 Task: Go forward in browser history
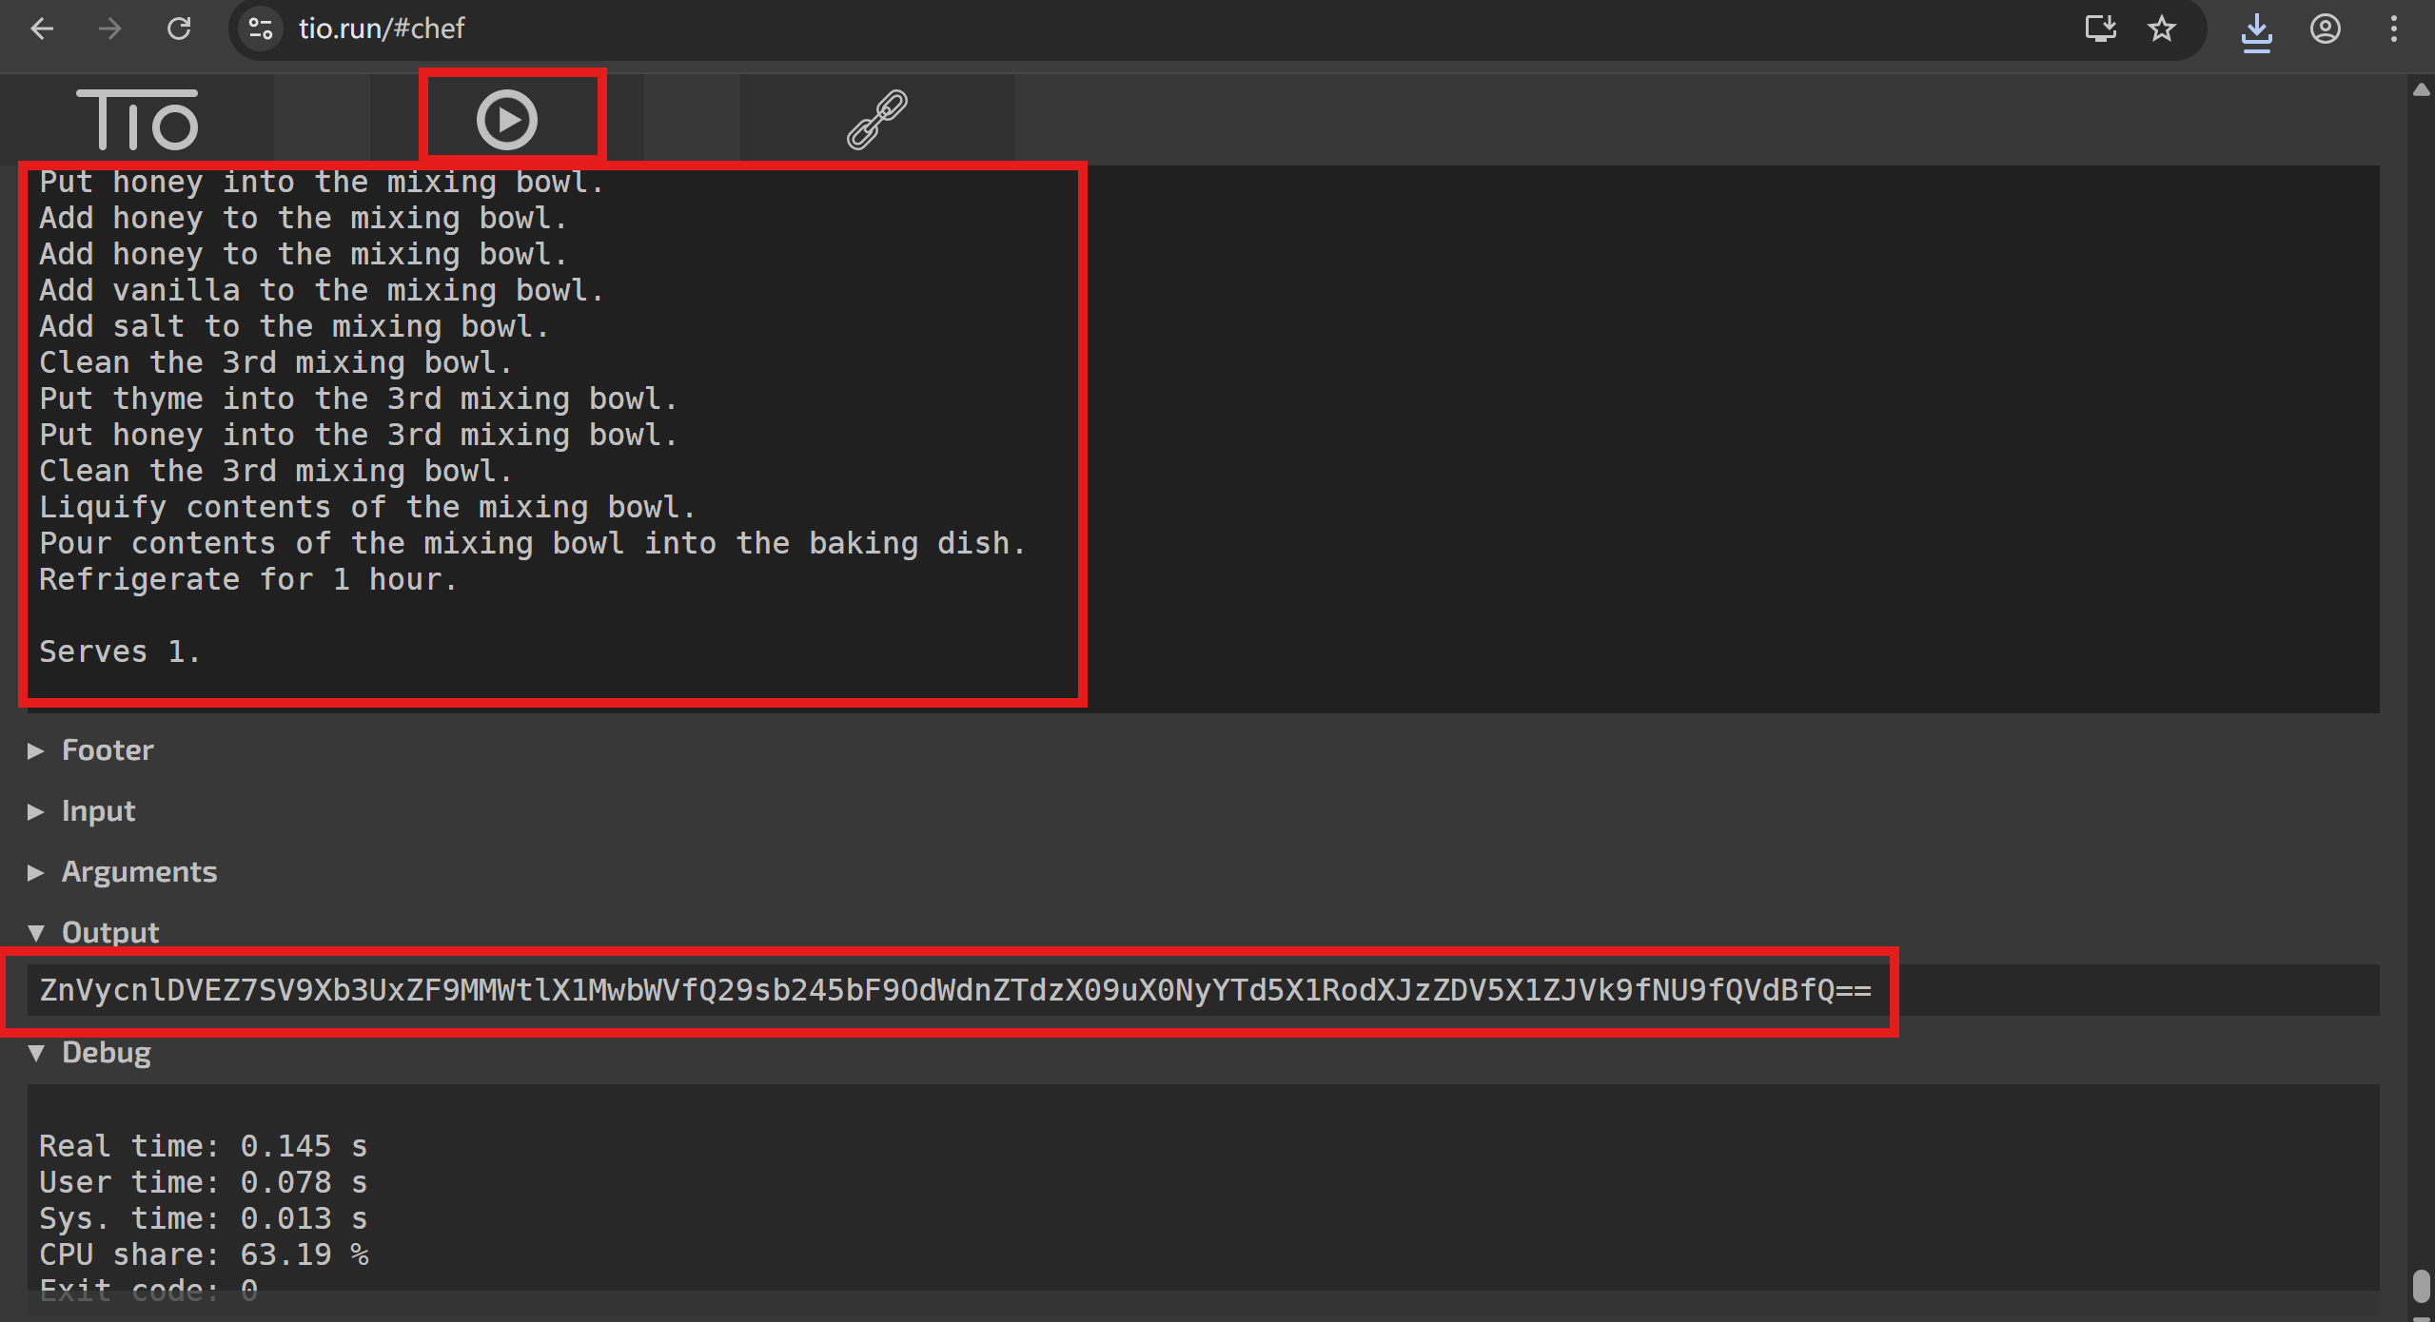click(x=110, y=29)
